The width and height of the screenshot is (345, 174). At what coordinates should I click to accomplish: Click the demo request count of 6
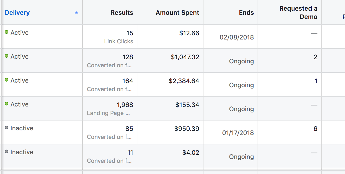[x=315, y=129]
